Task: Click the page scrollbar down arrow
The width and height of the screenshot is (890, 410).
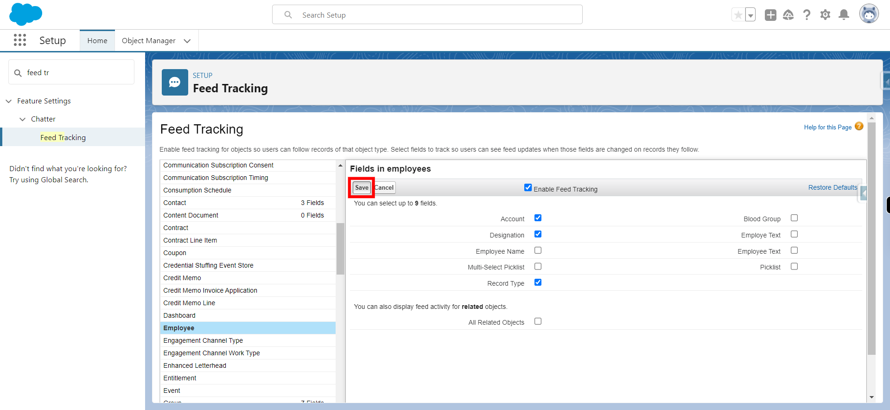Action: coord(871,397)
